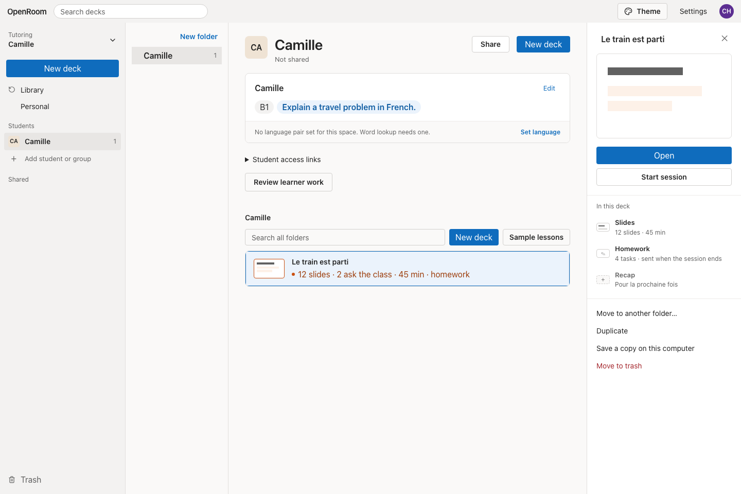Select Personal in the sidebar
Image resolution: width=741 pixels, height=494 pixels.
tap(35, 107)
